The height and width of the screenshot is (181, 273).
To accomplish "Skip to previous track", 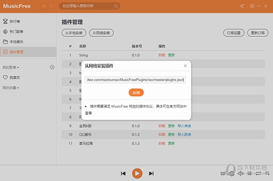I will (x=123, y=174).
